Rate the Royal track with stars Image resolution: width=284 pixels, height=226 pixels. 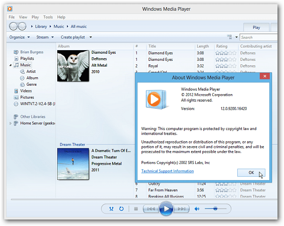pos(226,66)
